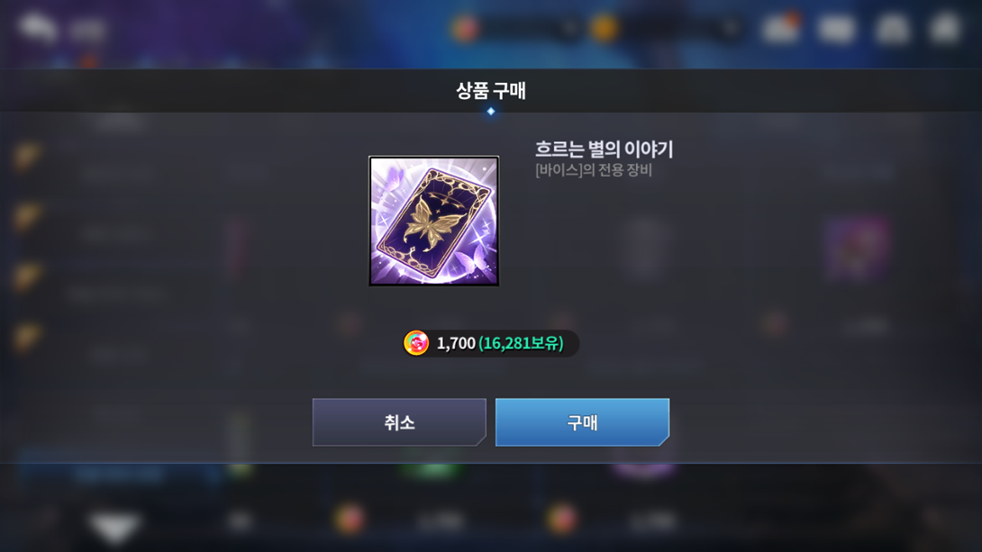Click the 구매 purchase button

582,422
